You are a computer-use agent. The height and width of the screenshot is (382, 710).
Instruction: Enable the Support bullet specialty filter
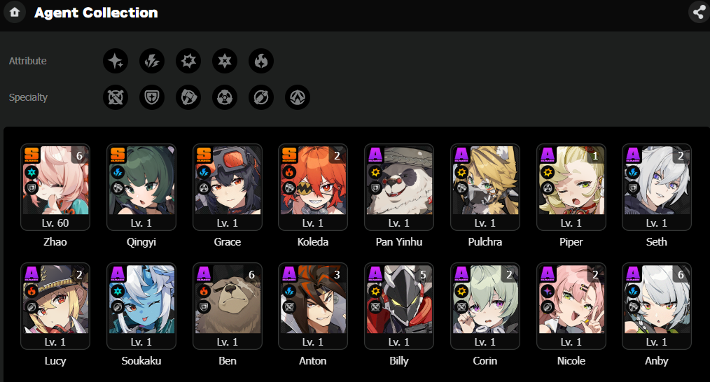(260, 97)
